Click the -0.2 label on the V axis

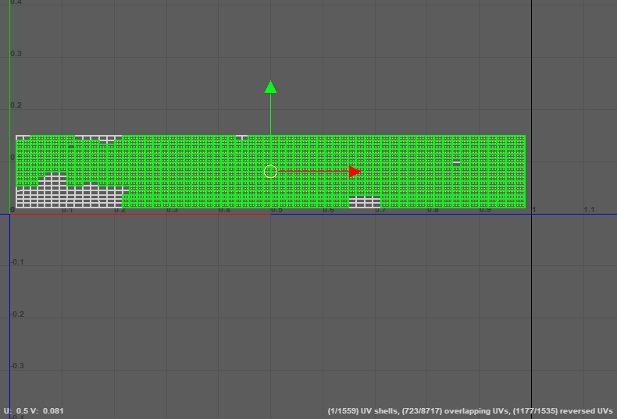(x=17, y=314)
